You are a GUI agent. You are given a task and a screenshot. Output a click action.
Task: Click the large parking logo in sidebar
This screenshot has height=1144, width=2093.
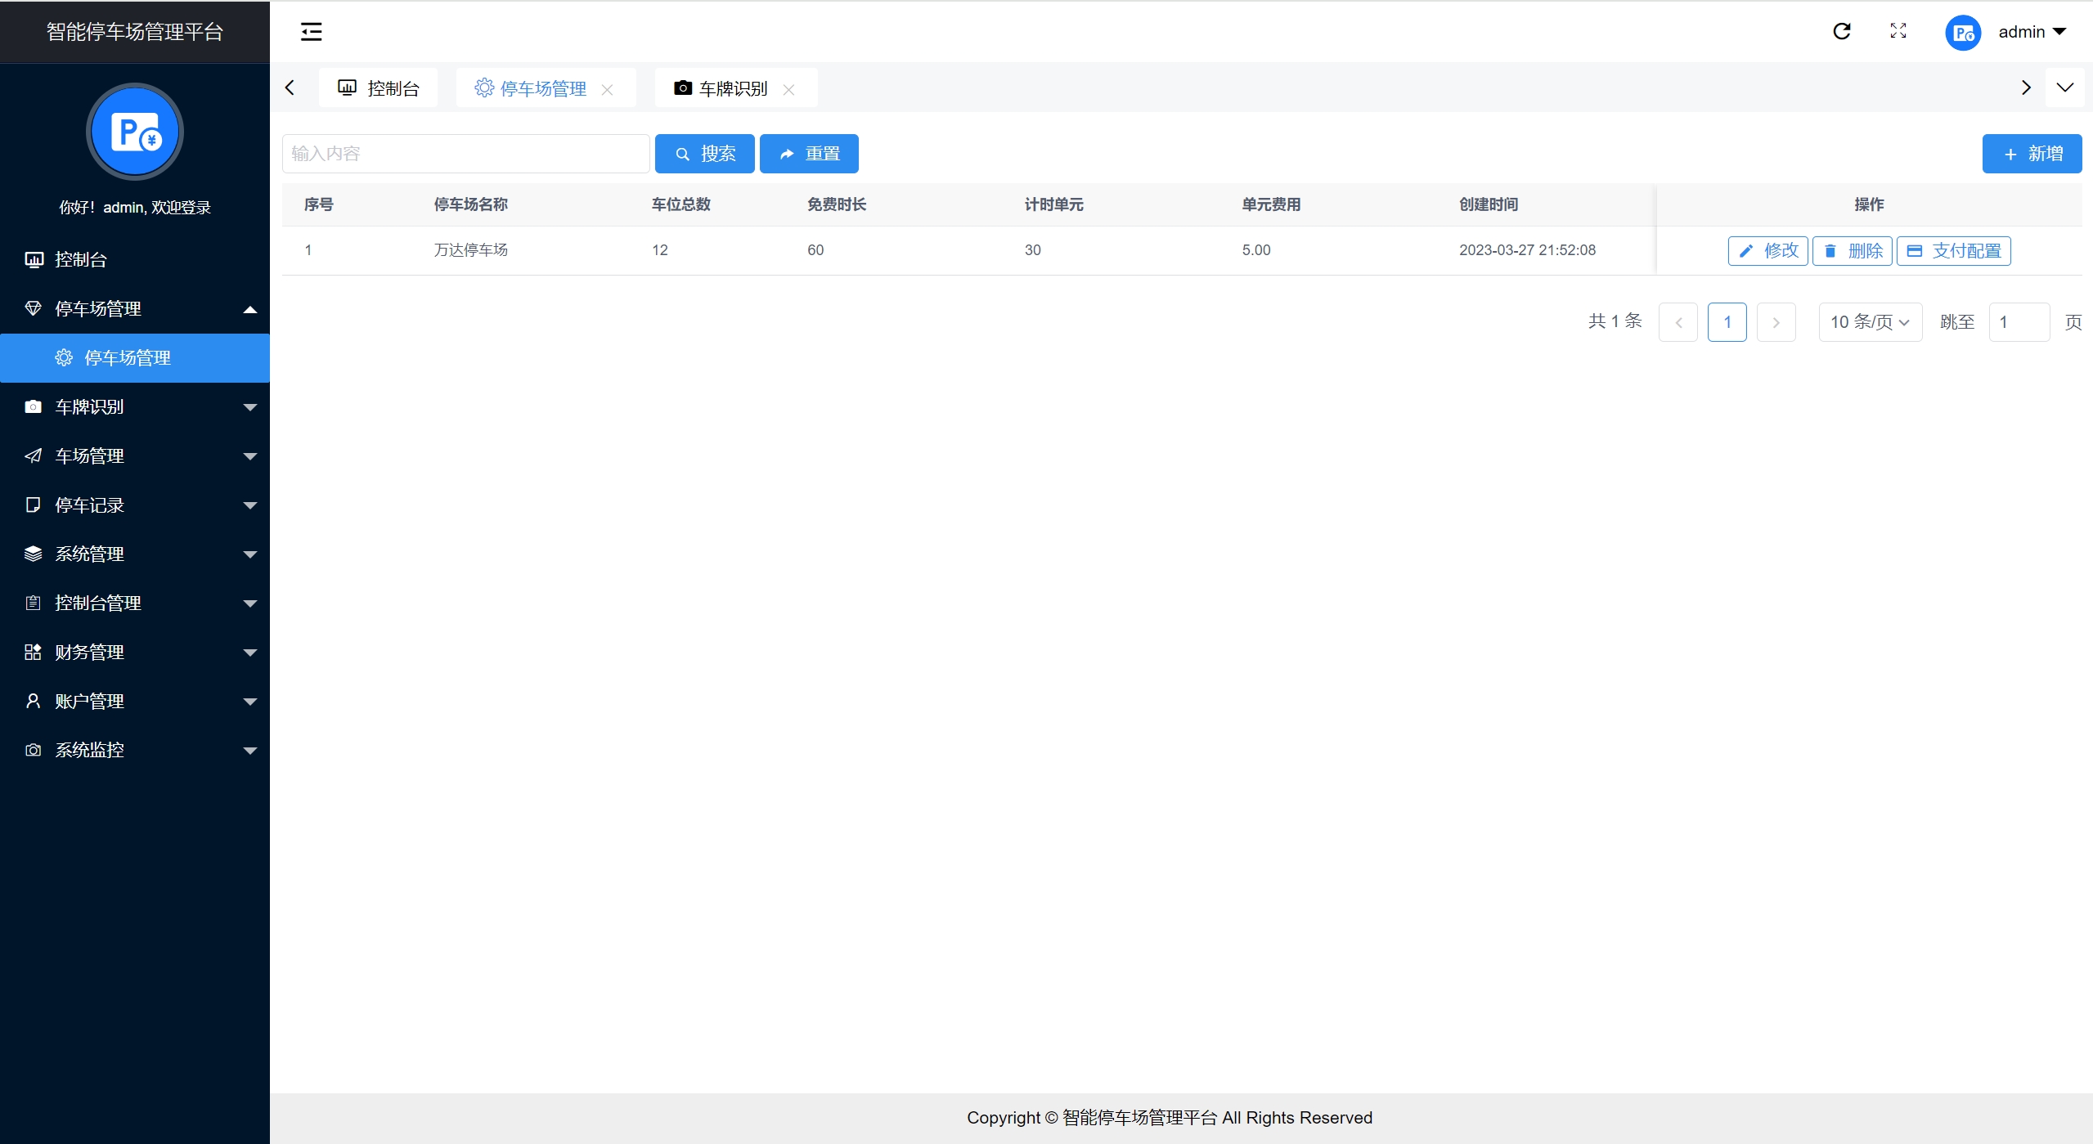coord(135,132)
